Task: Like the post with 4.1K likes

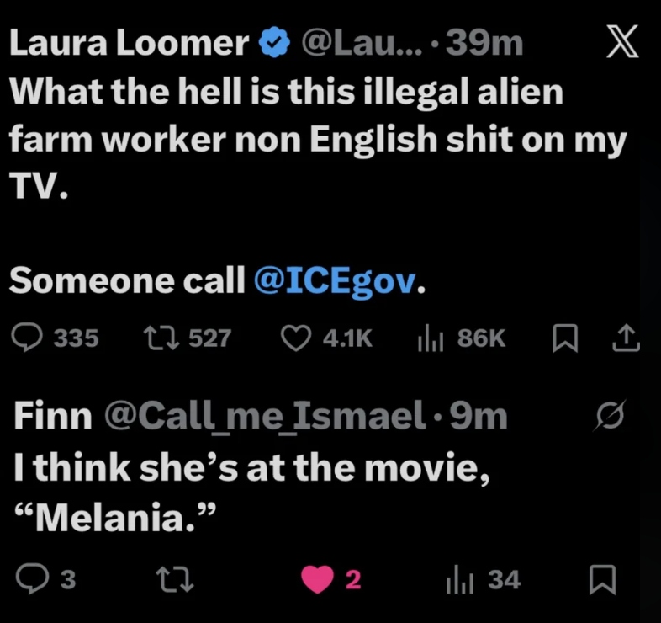Action: coord(295,338)
